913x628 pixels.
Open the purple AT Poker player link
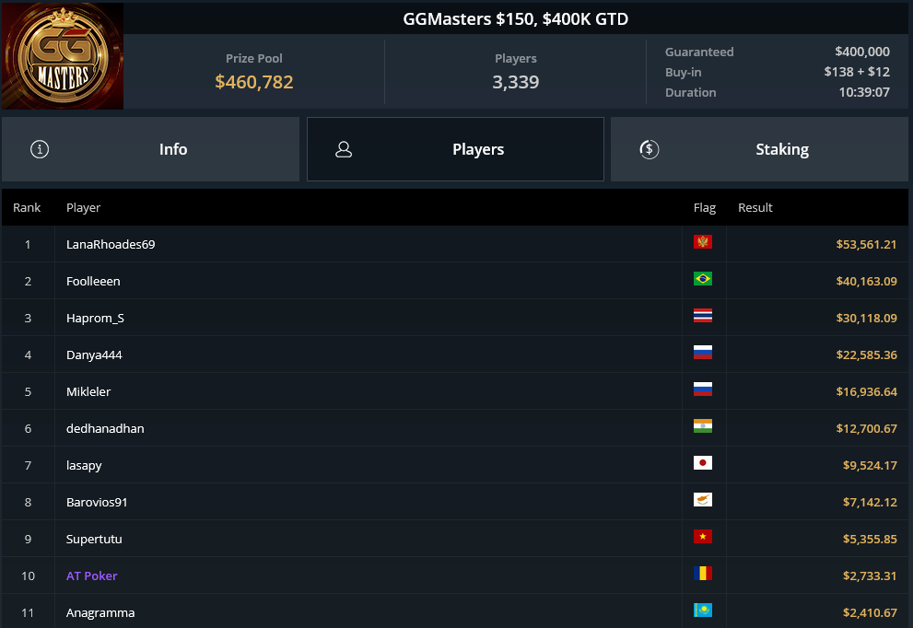[91, 576]
